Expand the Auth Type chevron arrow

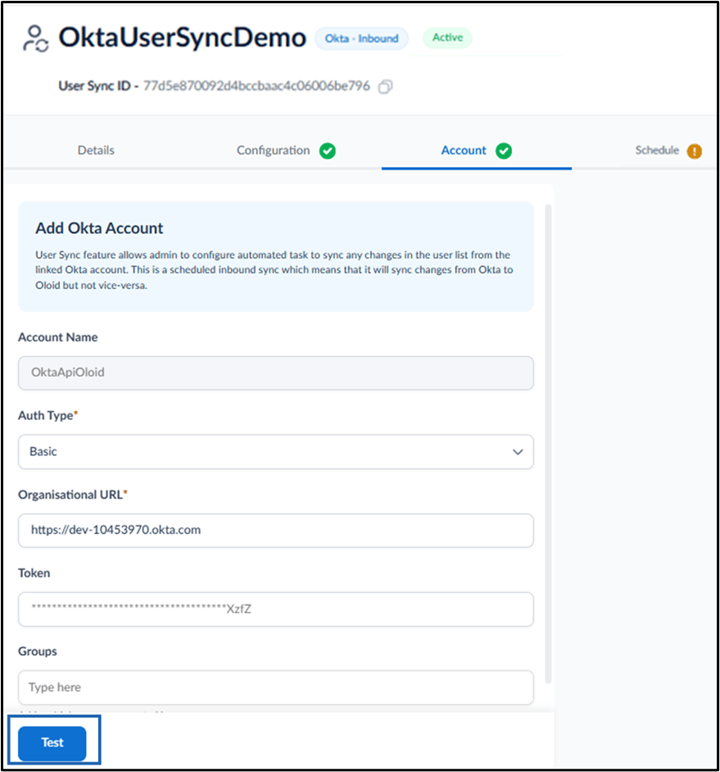(x=518, y=452)
